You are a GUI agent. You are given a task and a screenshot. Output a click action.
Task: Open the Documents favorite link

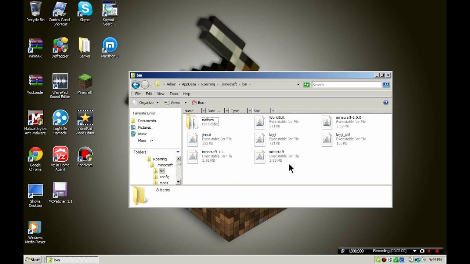(x=147, y=121)
